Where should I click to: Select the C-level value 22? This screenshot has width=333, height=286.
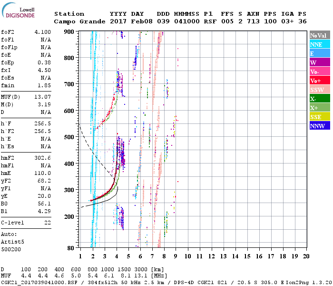click(x=47, y=223)
